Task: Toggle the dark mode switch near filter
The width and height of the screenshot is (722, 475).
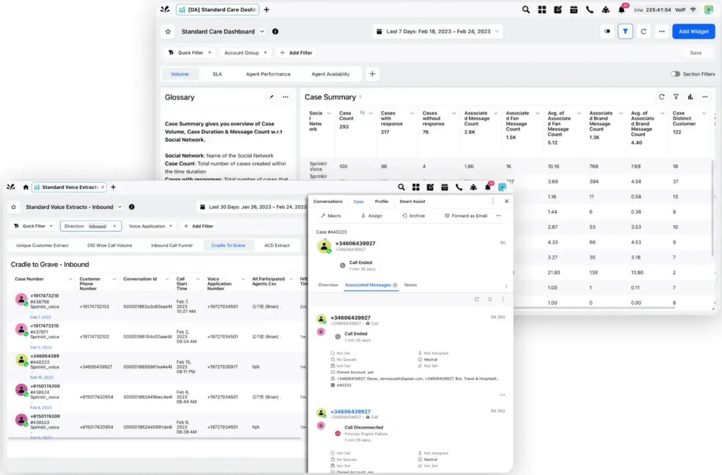Action: pos(607,31)
